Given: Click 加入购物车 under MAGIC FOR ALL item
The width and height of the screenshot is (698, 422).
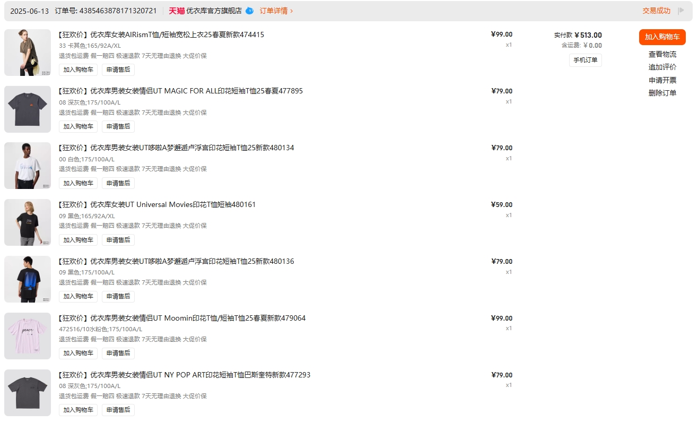Looking at the screenshot, I should click(78, 126).
